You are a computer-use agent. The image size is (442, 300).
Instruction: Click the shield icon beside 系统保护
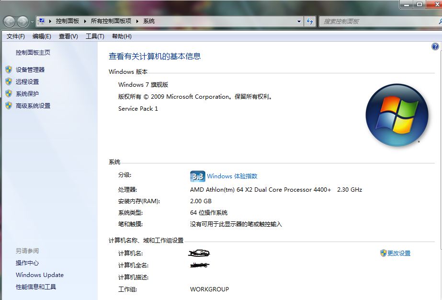[x=9, y=93]
